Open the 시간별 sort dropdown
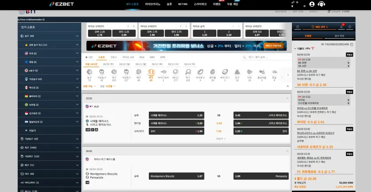Viewport: 371px width, 192px height. [x=110, y=86]
